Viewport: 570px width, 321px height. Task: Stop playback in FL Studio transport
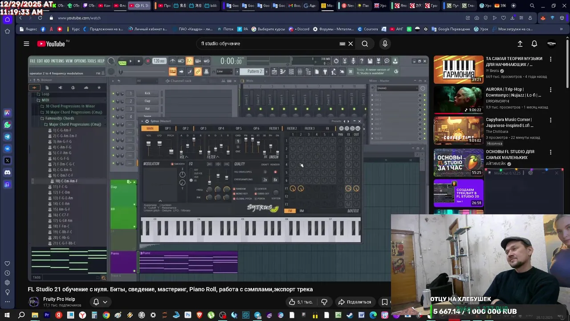(x=138, y=62)
